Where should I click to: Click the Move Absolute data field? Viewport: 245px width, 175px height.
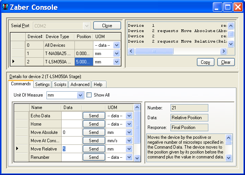(72, 132)
